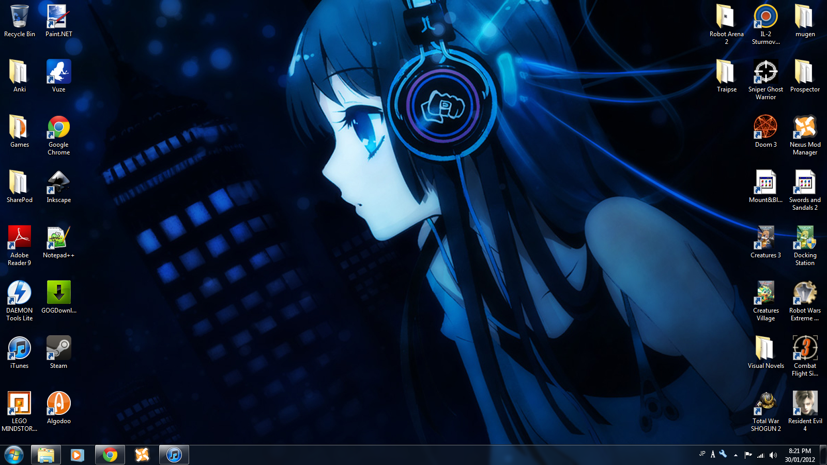Select the Notepad++ shortcut

click(x=58, y=242)
